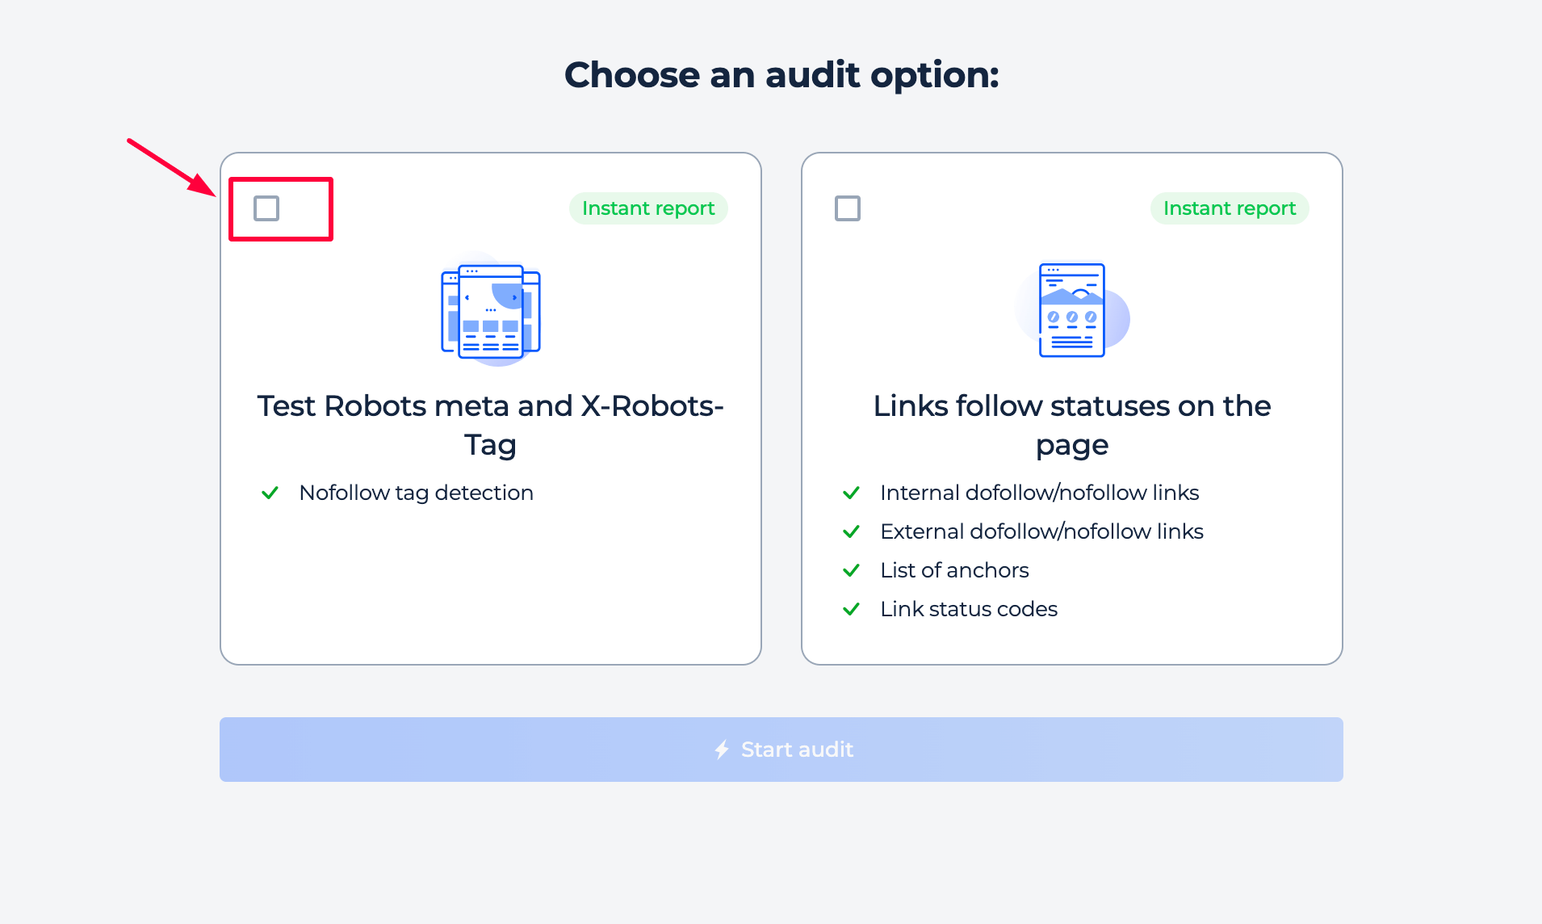
Task: Click the Internal dofollow/nofollow links text
Action: 1039,493
